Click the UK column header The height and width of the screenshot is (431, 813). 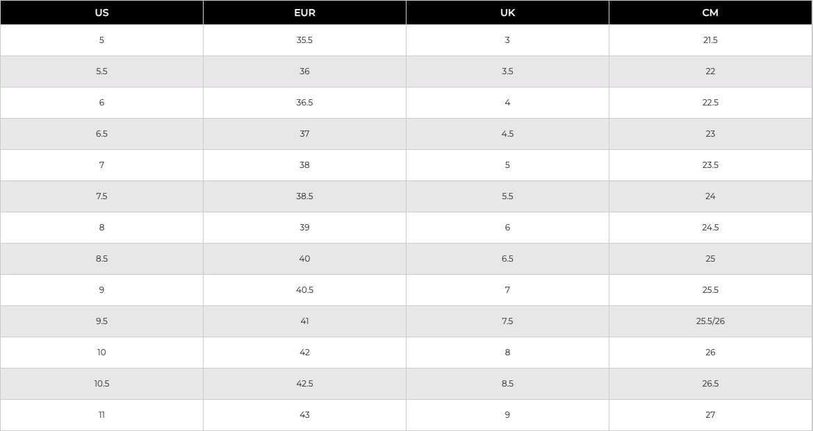(507, 12)
